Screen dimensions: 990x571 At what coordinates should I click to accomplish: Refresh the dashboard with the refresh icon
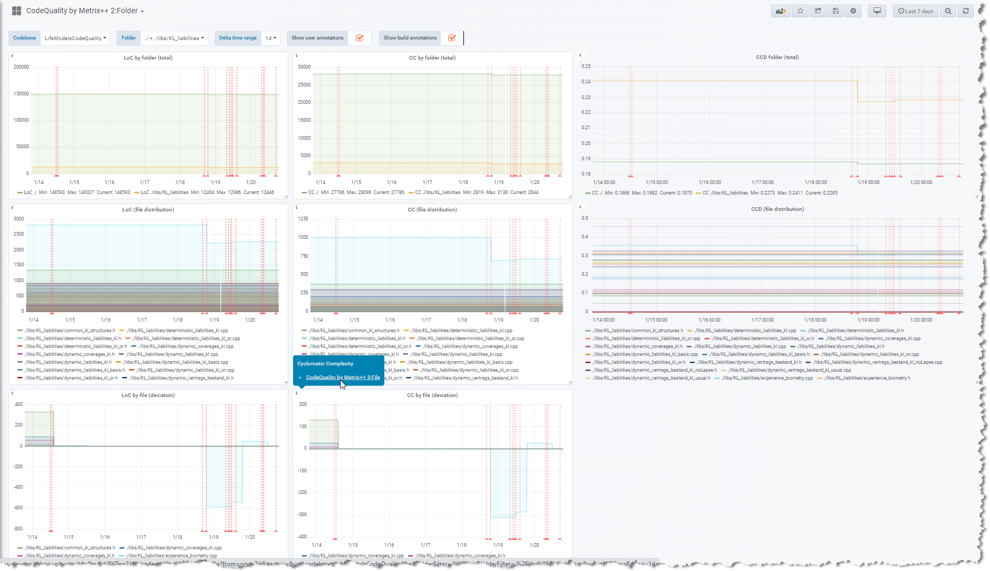click(x=966, y=11)
